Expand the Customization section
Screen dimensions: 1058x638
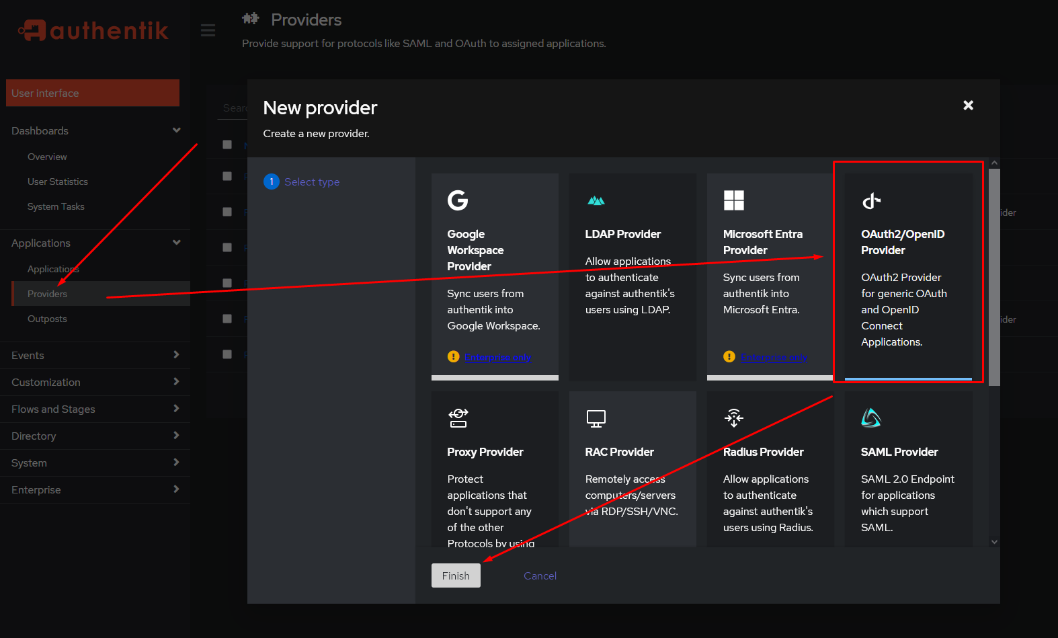95,382
